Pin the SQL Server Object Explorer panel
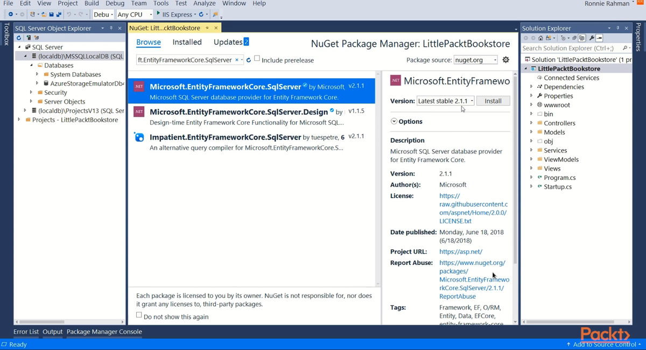 (x=111, y=28)
